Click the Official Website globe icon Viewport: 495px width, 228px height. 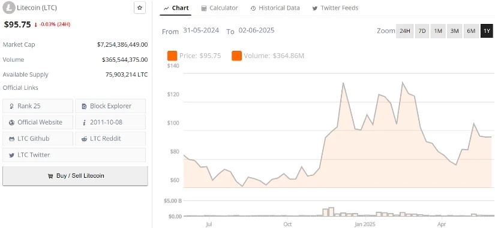[11, 123]
